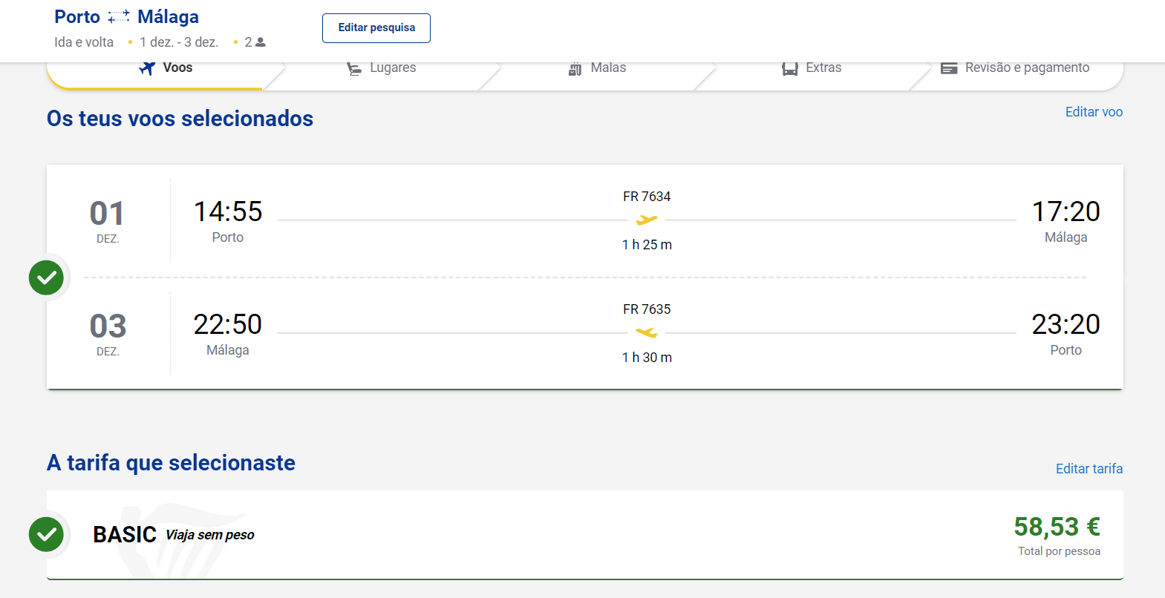The height and width of the screenshot is (598, 1165).
Task: Click the airplane icon on Voos tab
Action: click(x=147, y=68)
